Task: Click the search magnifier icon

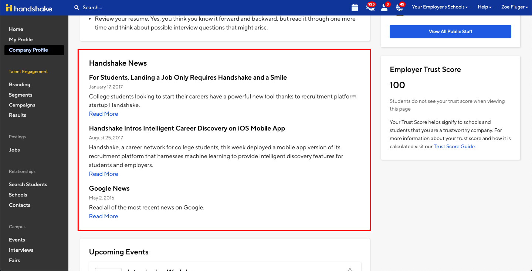Action: (77, 7)
